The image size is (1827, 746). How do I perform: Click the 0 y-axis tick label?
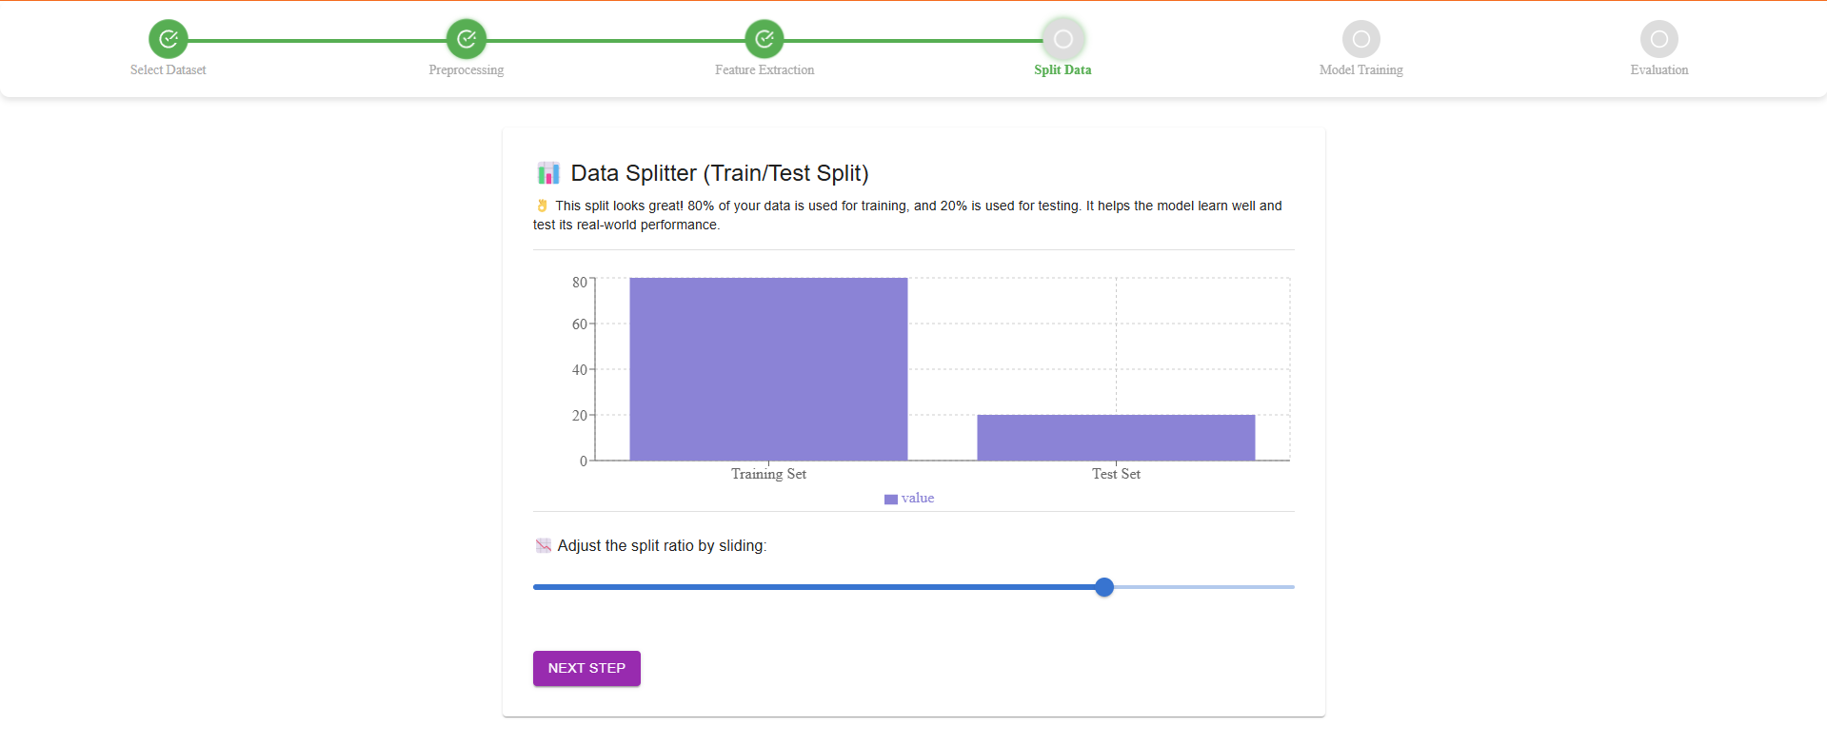point(584,461)
